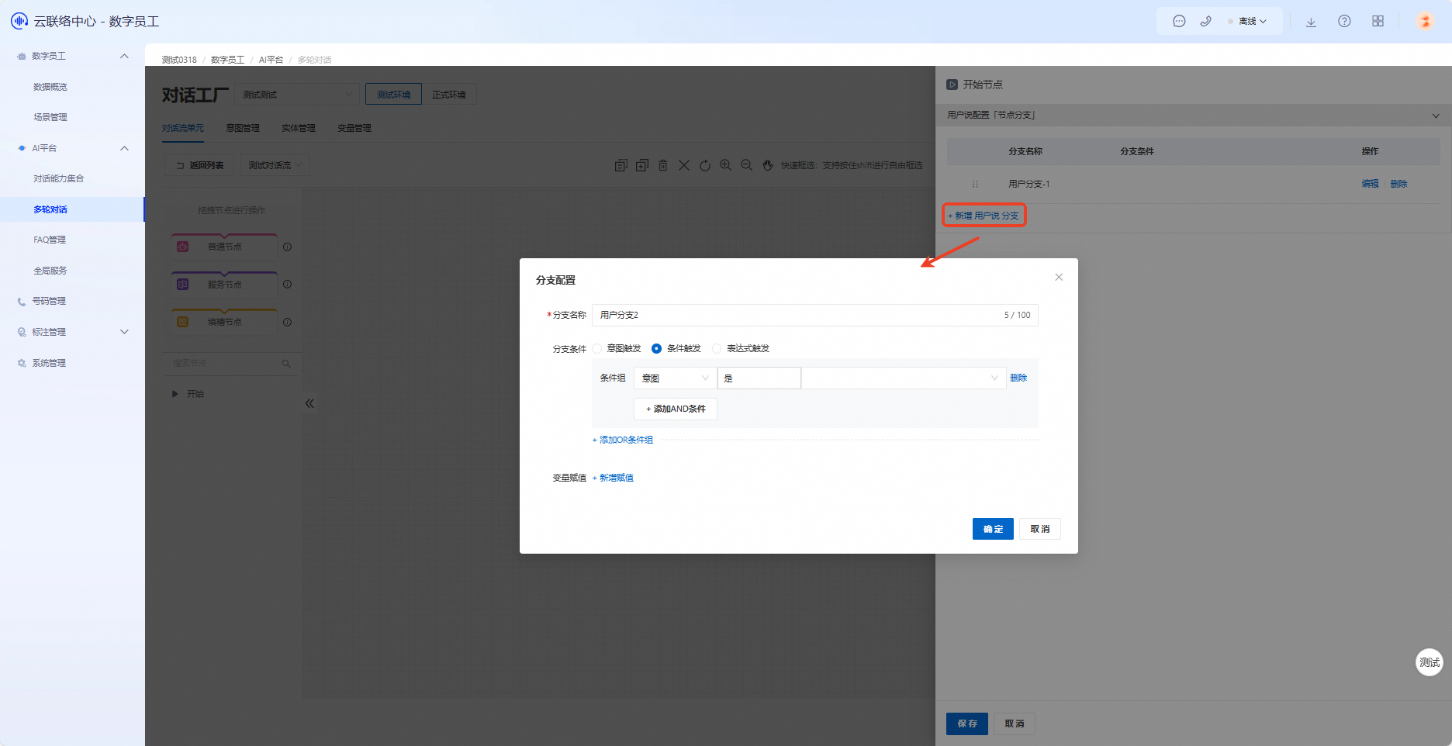Open the message chat bubble icon
1452x746 pixels.
(x=1179, y=22)
